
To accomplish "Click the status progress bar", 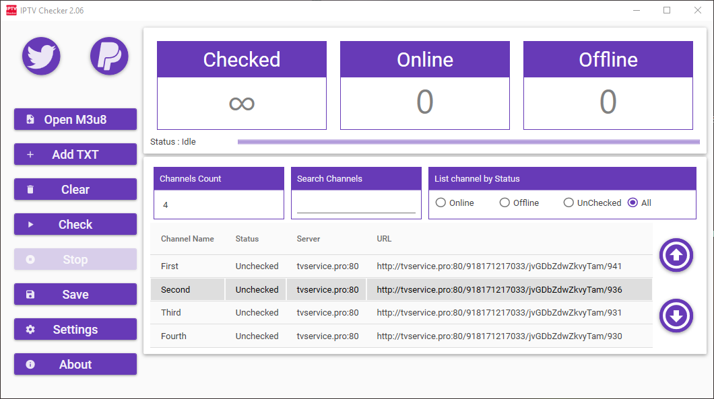I will coord(469,142).
